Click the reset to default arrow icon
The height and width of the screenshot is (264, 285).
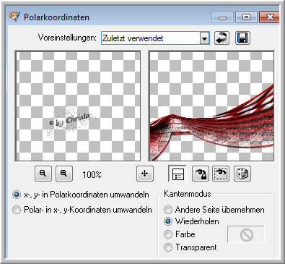[x=222, y=38]
